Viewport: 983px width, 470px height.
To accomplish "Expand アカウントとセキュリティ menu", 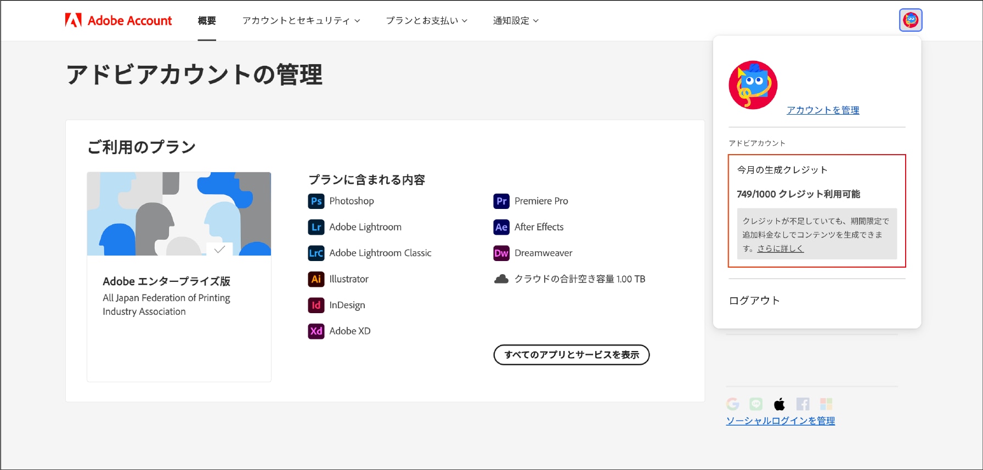I will [301, 21].
